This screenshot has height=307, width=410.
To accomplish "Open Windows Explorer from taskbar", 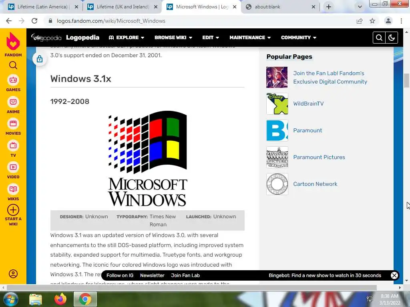I will point(36,299).
